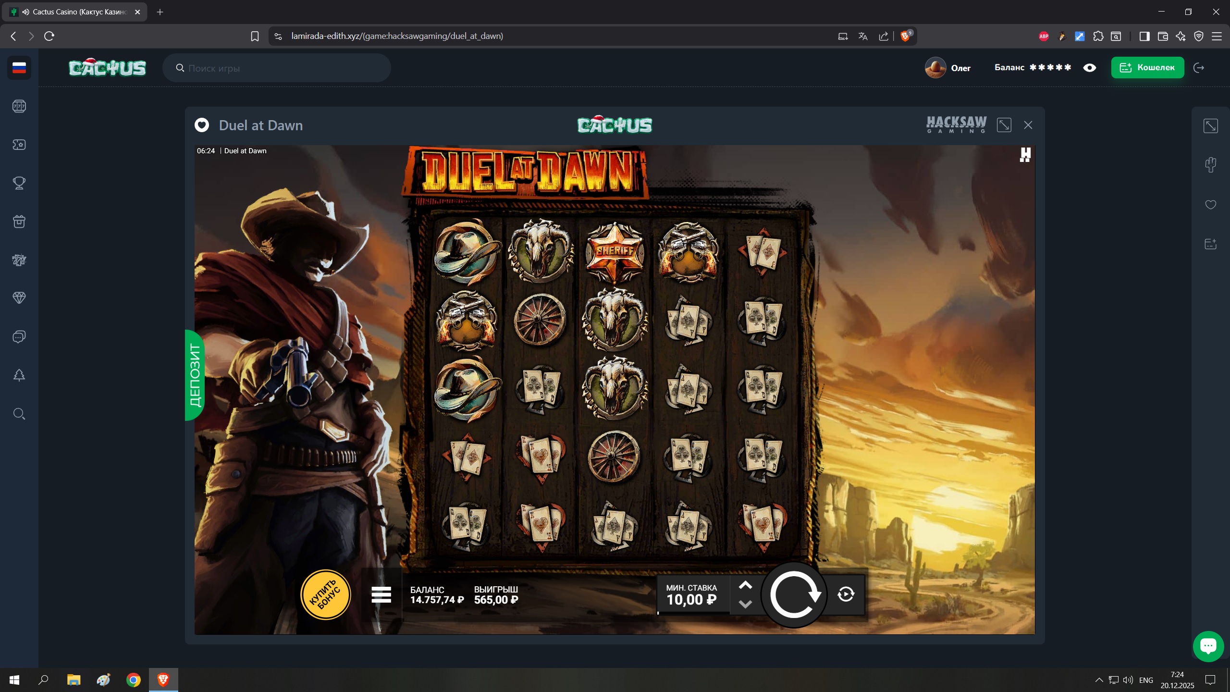
Task: Open the trophy tournaments sidebar icon
Action: click(19, 183)
